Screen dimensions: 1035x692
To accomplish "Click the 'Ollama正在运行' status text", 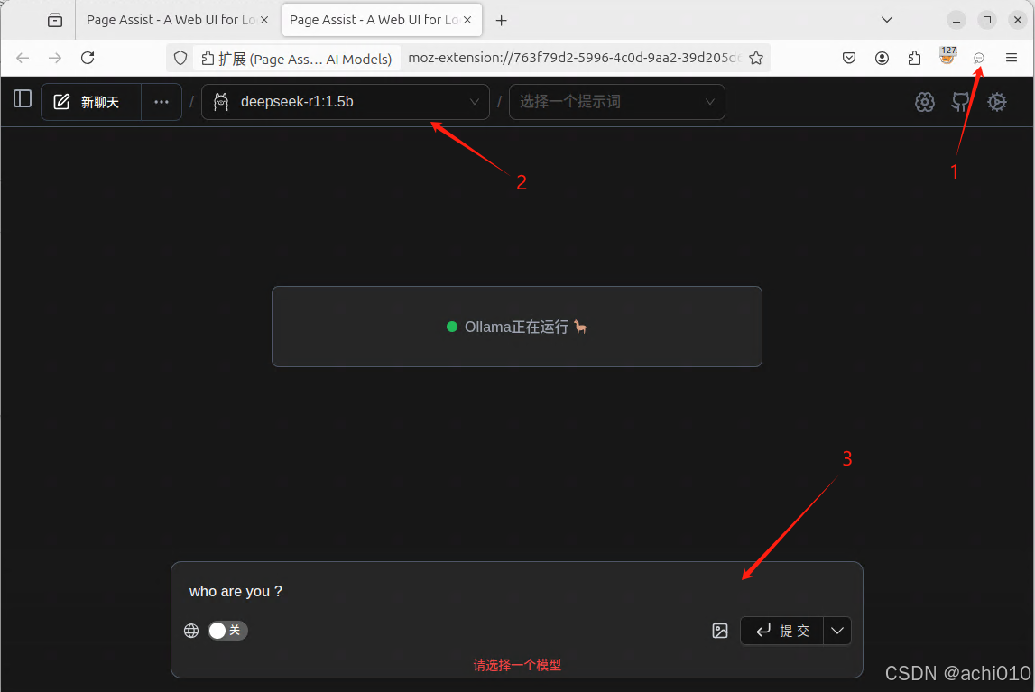I will tap(517, 327).
